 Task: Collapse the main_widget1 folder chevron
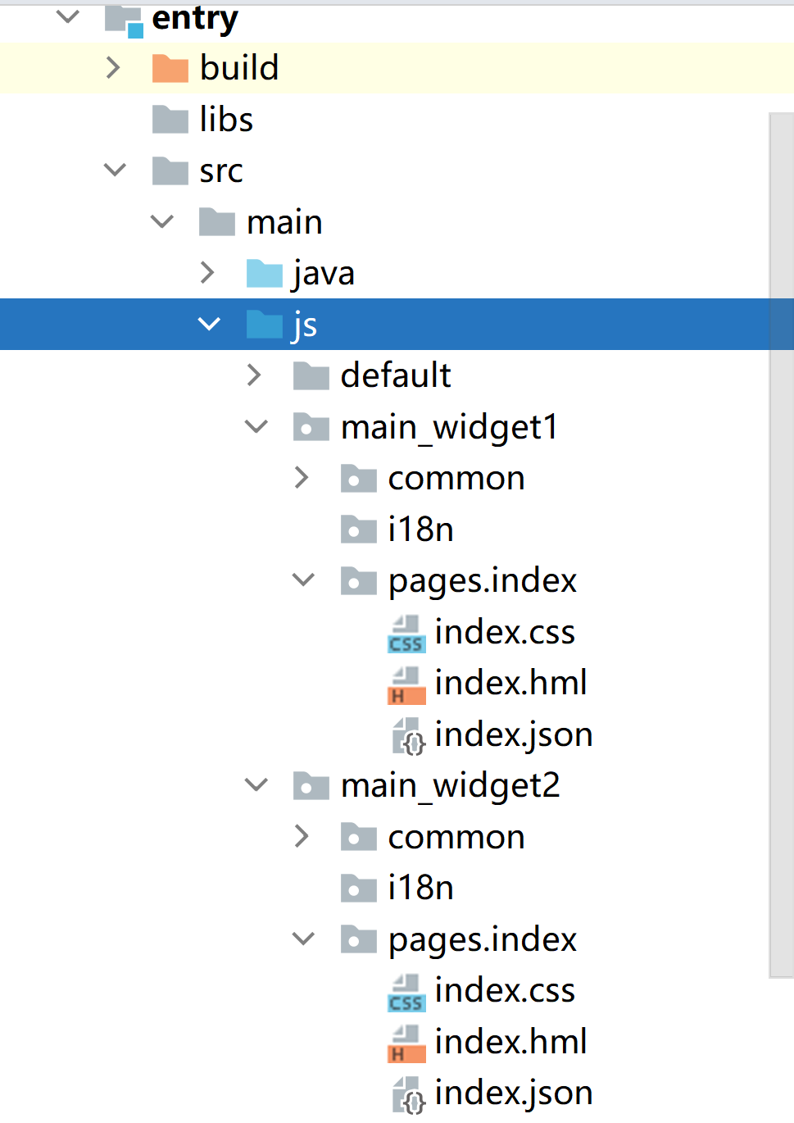(x=256, y=427)
